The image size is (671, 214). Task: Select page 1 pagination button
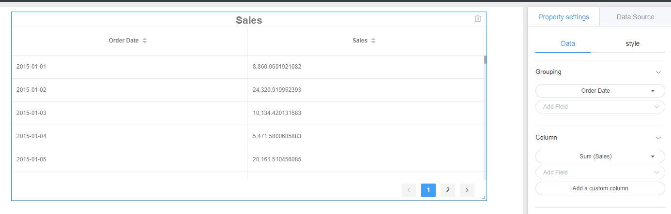pyautogui.click(x=428, y=190)
